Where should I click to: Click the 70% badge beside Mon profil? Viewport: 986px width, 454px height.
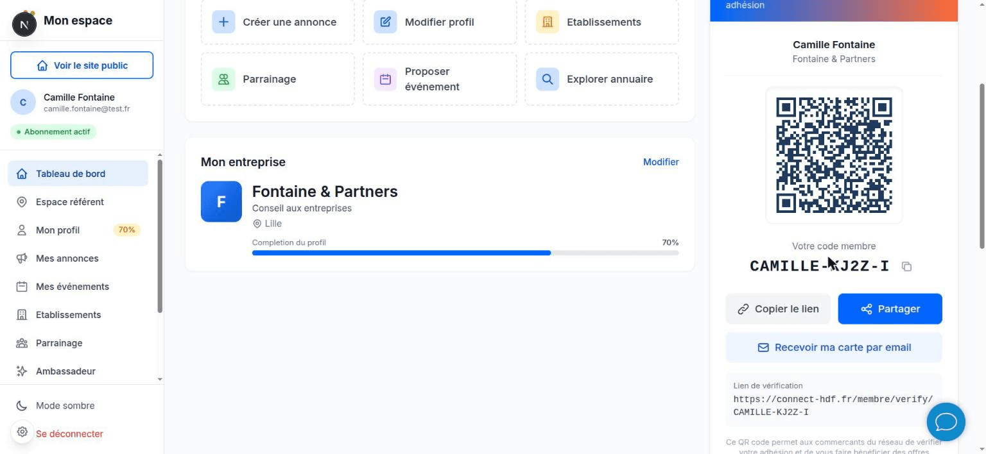[126, 230]
